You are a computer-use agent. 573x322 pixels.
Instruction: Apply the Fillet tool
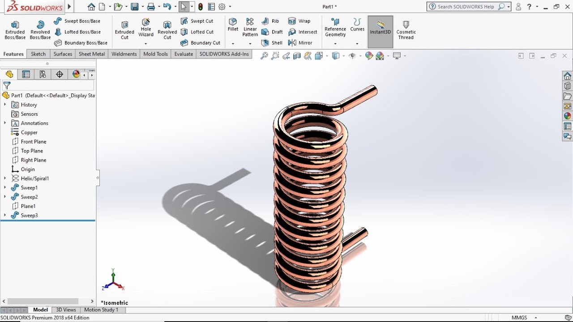pyautogui.click(x=233, y=25)
